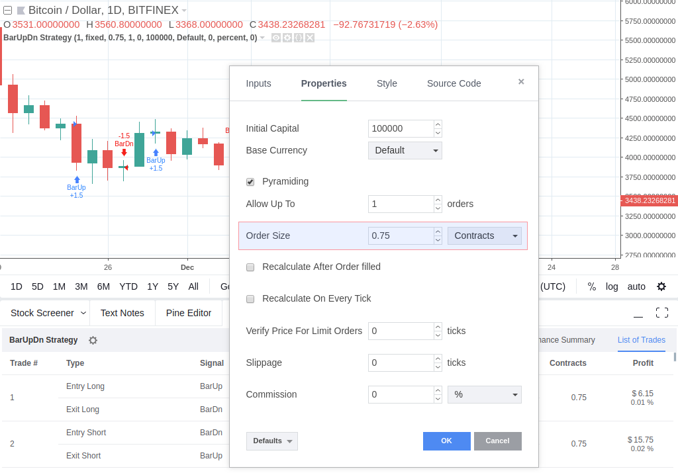This screenshot has height=473, width=678.
Task: Switch to the Inputs tab
Action: click(x=259, y=83)
